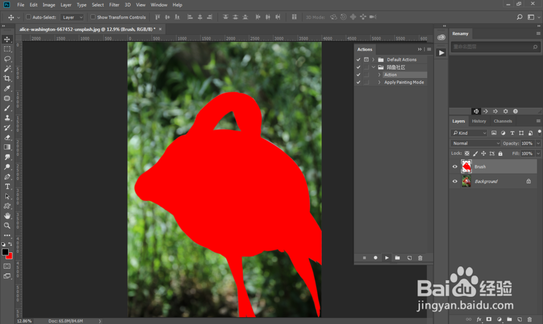The height and width of the screenshot is (324, 543).
Task: Change screen mode icon in toolbar
Action: tap(7, 276)
